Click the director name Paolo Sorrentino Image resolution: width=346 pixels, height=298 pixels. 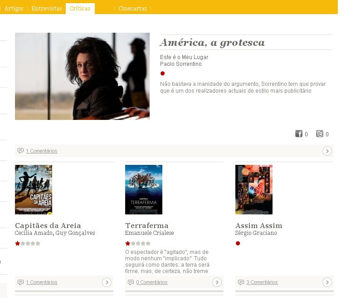(x=181, y=64)
